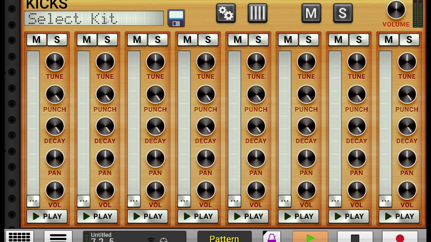Click the first channel's level meter strip
Image resolution: width=431 pixels, height=242 pixels.
pos(33,123)
